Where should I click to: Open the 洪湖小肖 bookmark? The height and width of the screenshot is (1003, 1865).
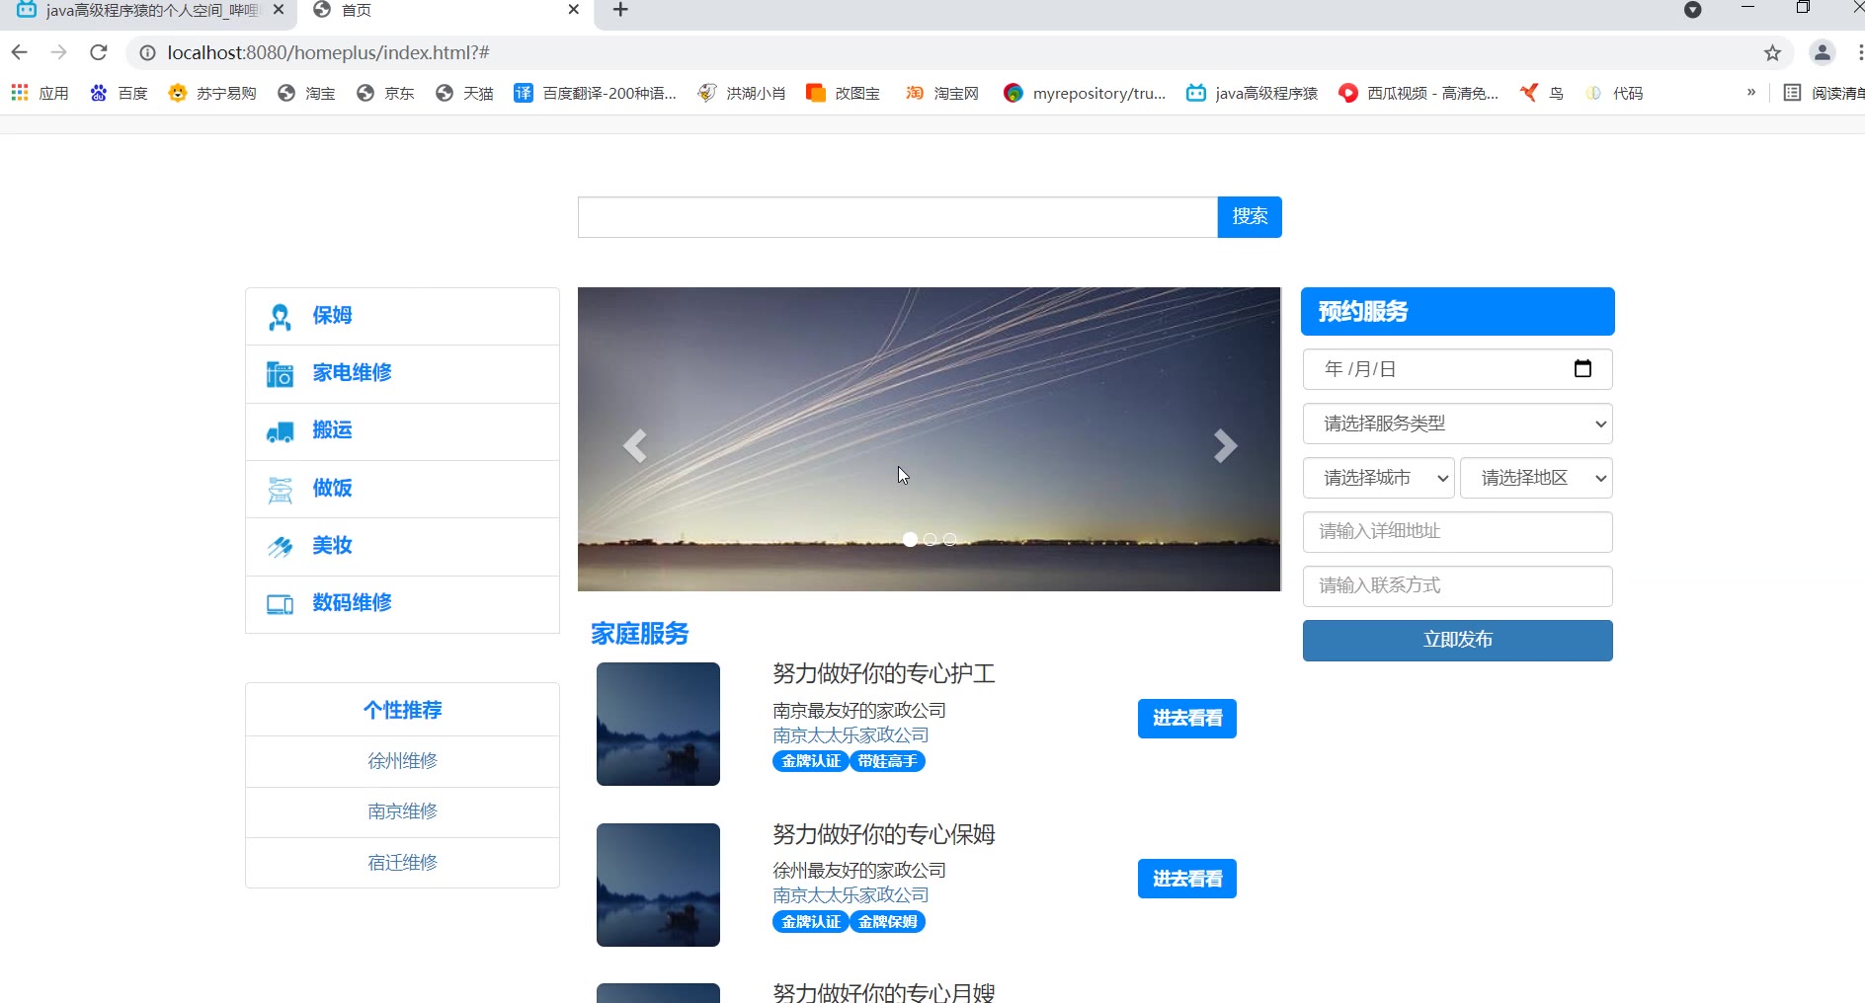click(x=741, y=93)
